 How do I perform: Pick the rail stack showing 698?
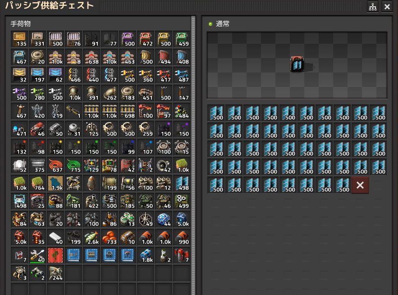(x=128, y=111)
